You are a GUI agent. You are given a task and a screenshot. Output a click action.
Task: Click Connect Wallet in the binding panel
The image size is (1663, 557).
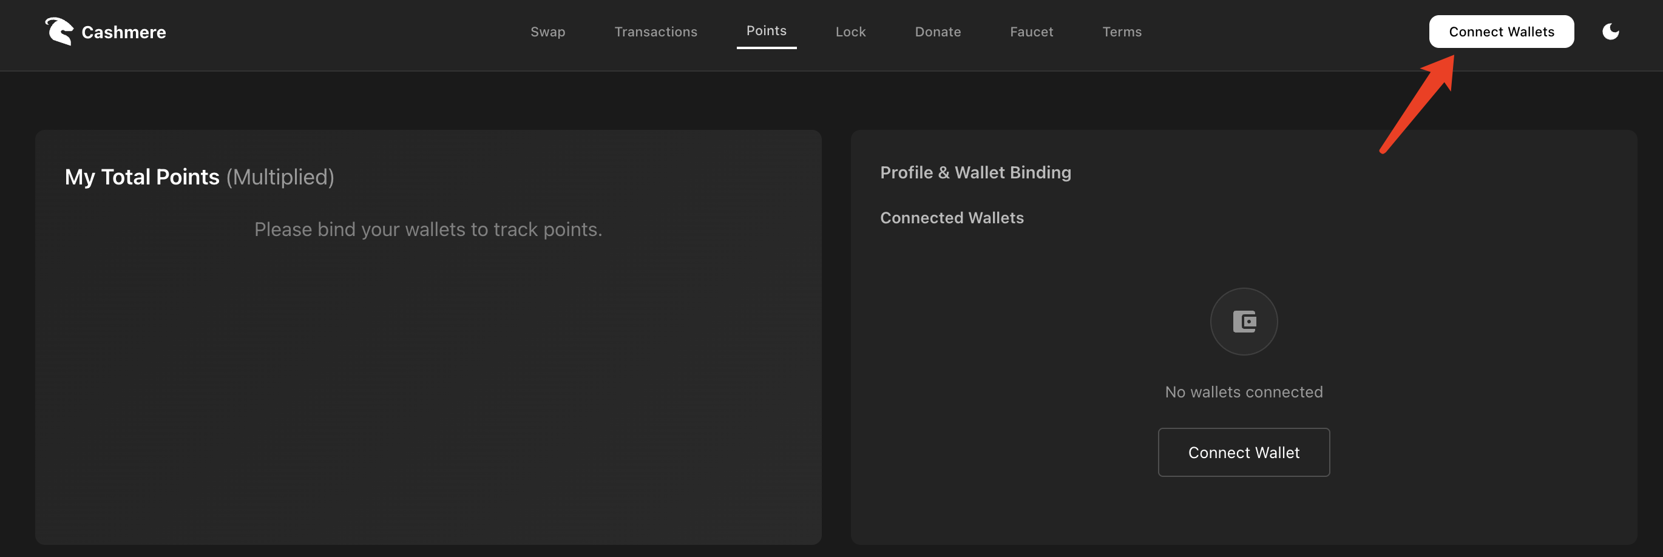point(1244,453)
